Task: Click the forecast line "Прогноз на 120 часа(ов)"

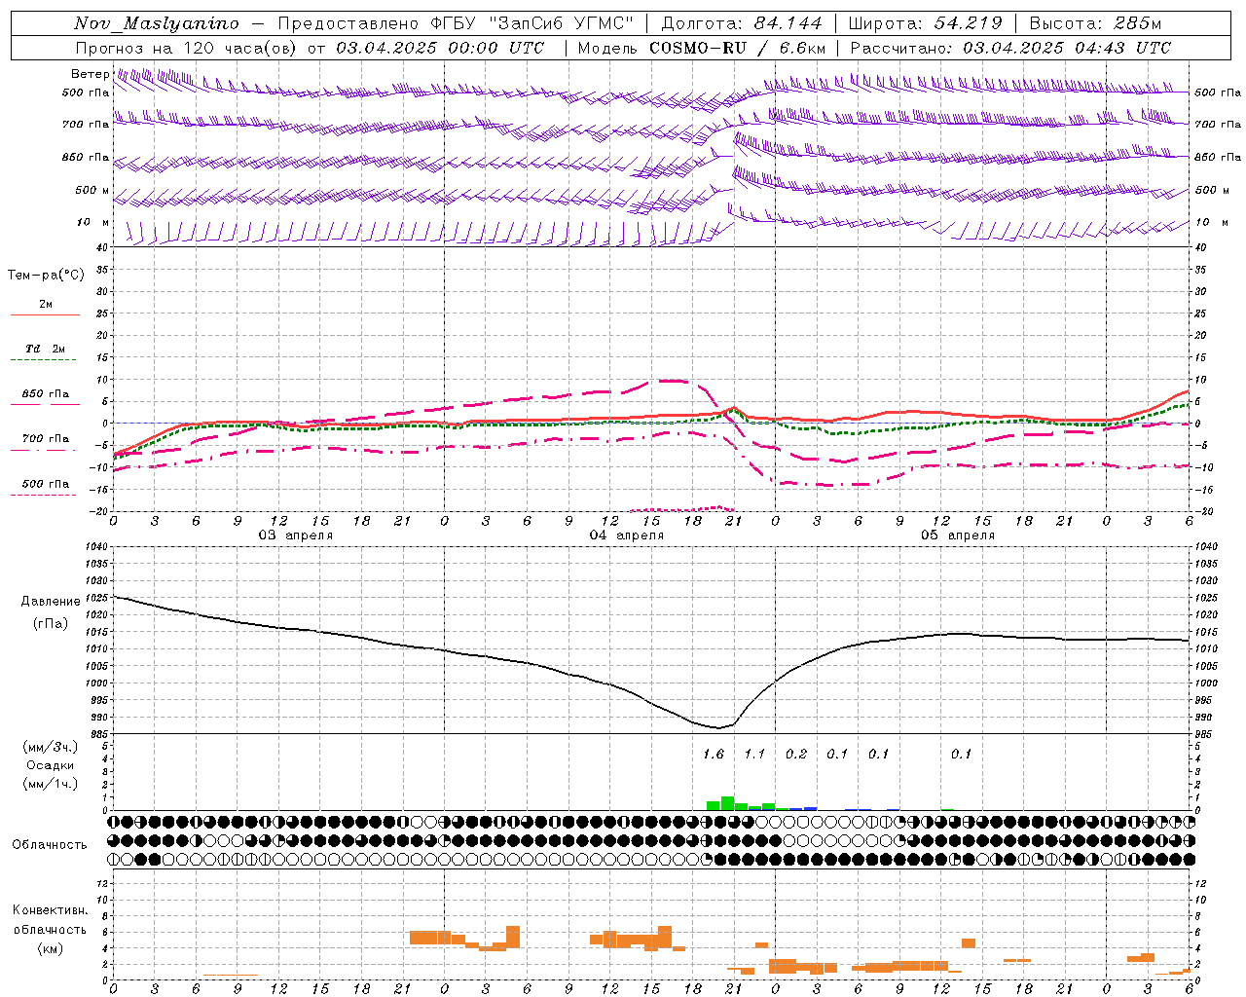Action: point(188,48)
